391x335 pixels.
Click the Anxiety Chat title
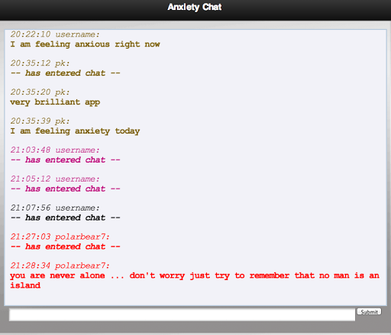(195, 7)
